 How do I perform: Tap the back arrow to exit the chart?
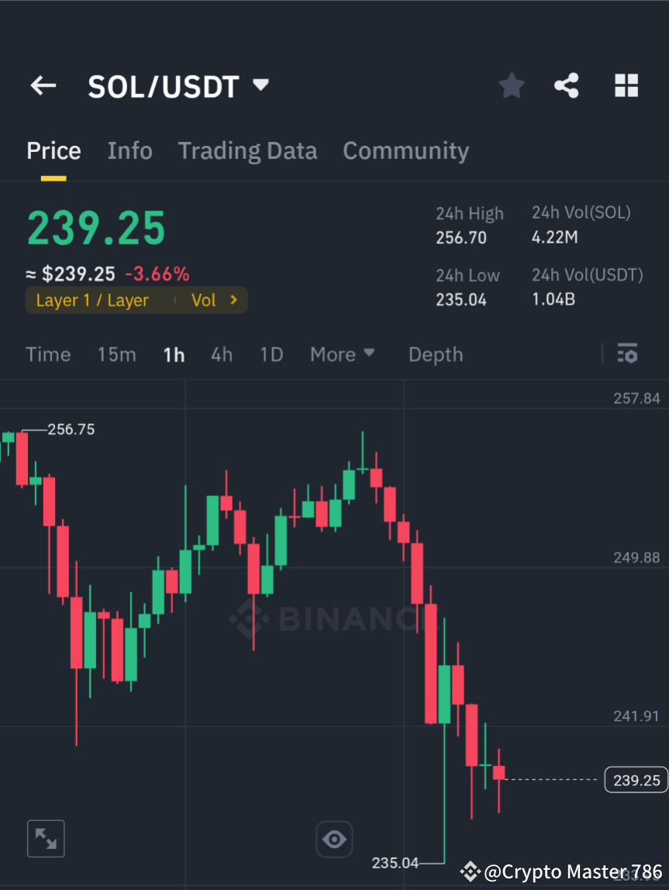click(x=43, y=85)
